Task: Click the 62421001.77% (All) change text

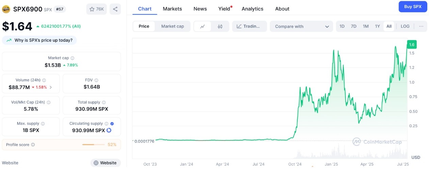Action: [x=61, y=26]
